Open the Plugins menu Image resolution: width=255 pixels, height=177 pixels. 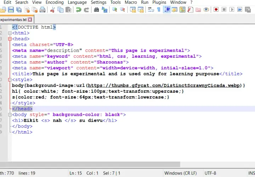[159, 2]
